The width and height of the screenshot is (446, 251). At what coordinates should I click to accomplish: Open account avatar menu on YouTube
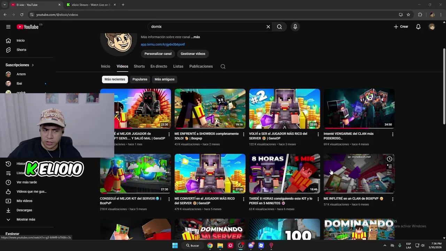coord(432,26)
